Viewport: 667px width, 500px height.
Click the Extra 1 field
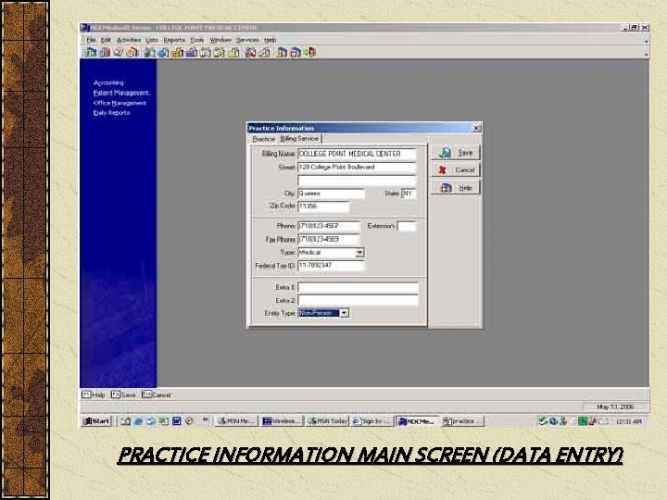click(358, 287)
